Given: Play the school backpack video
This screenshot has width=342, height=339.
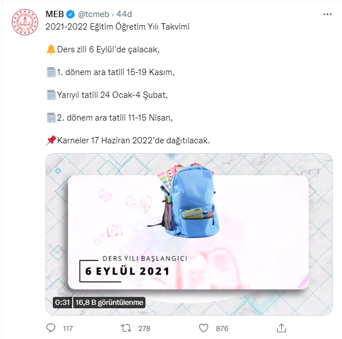Looking at the screenshot, I should point(189,234).
